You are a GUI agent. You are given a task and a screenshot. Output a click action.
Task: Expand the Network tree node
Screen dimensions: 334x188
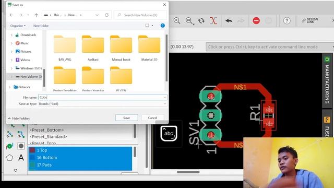[9, 87]
